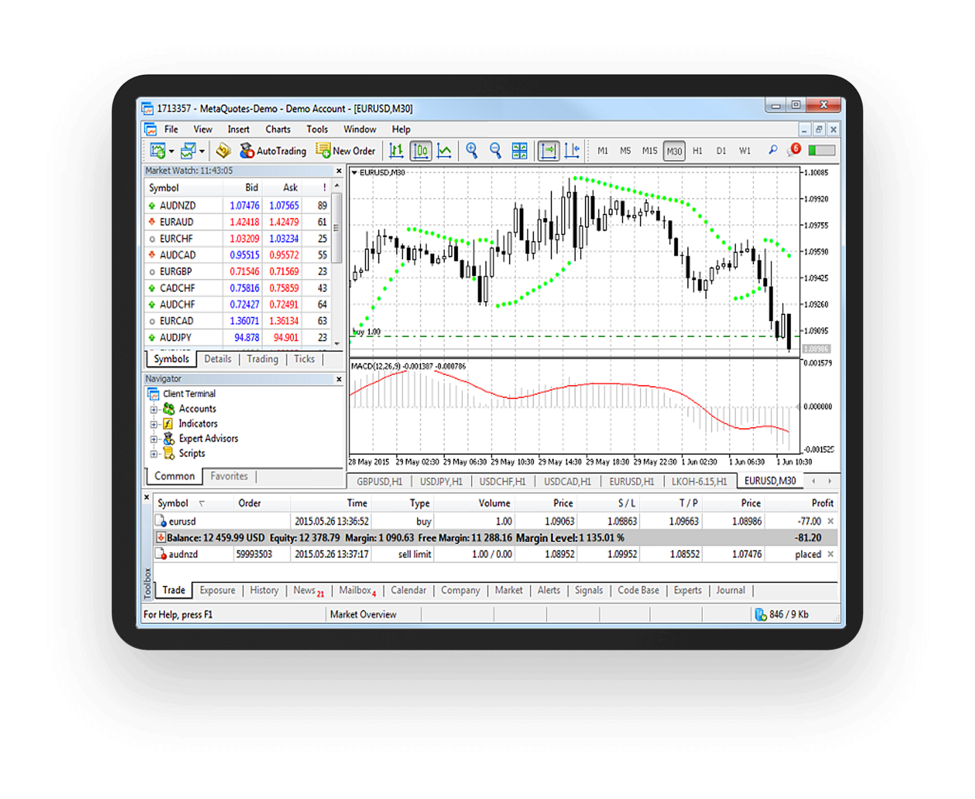Open the New Chart dropdown arrow
975x799 pixels.
171,151
